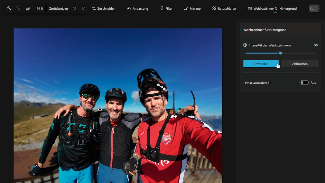Enable the Pinselauswahltool toggle
The height and width of the screenshot is (183, 325).
304,83
